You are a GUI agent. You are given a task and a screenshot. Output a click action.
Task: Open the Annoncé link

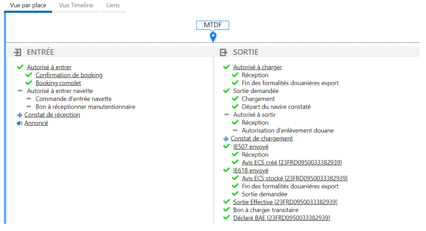pyautogui.click(x=36, y=123)
